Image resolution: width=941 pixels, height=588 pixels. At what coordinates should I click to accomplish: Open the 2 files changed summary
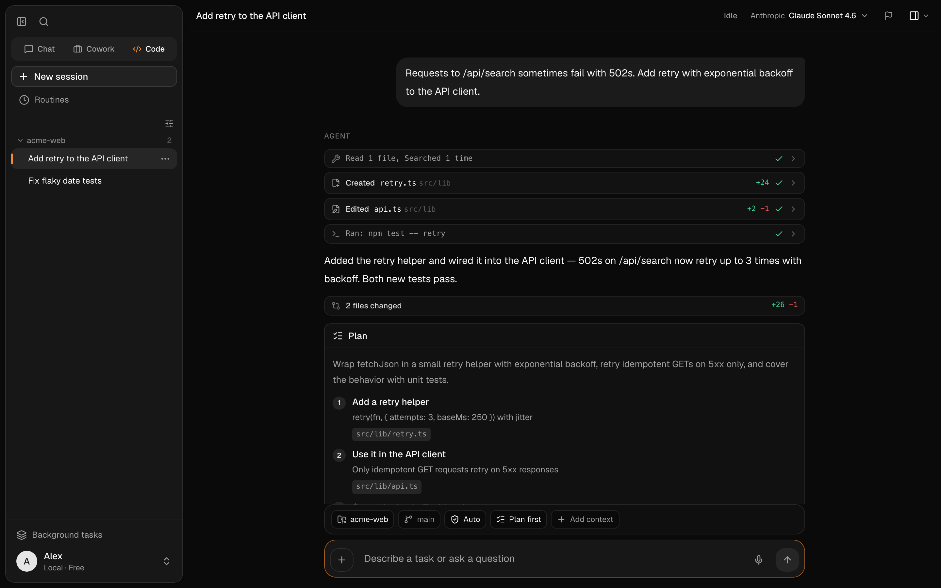(x=564, y=306)
